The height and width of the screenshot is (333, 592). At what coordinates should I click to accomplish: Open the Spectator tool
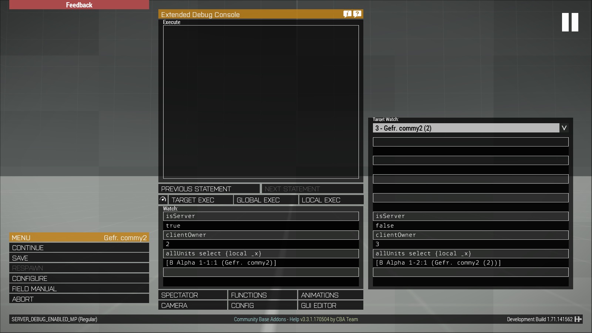pos(193,295)
